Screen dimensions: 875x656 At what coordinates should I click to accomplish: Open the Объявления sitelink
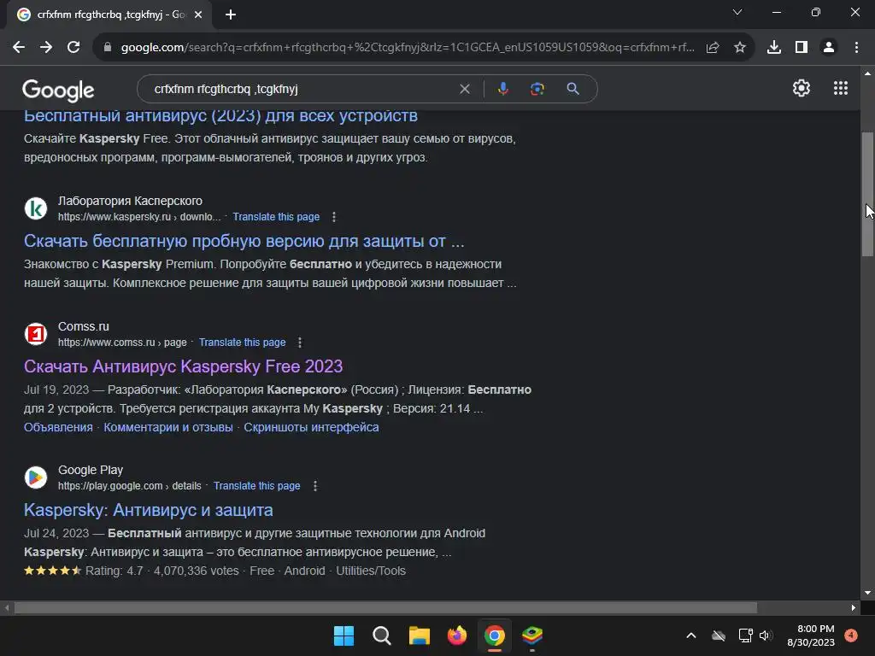(58, 427)
